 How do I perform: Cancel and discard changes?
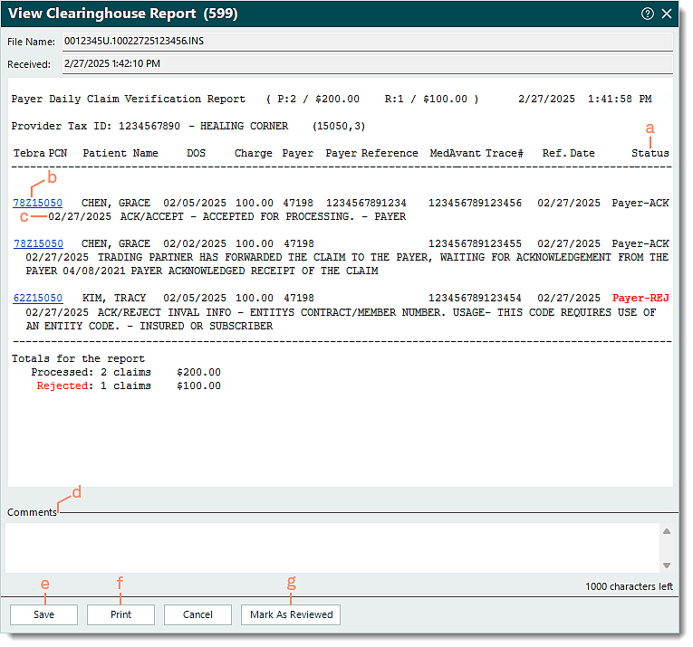[197, 614]
